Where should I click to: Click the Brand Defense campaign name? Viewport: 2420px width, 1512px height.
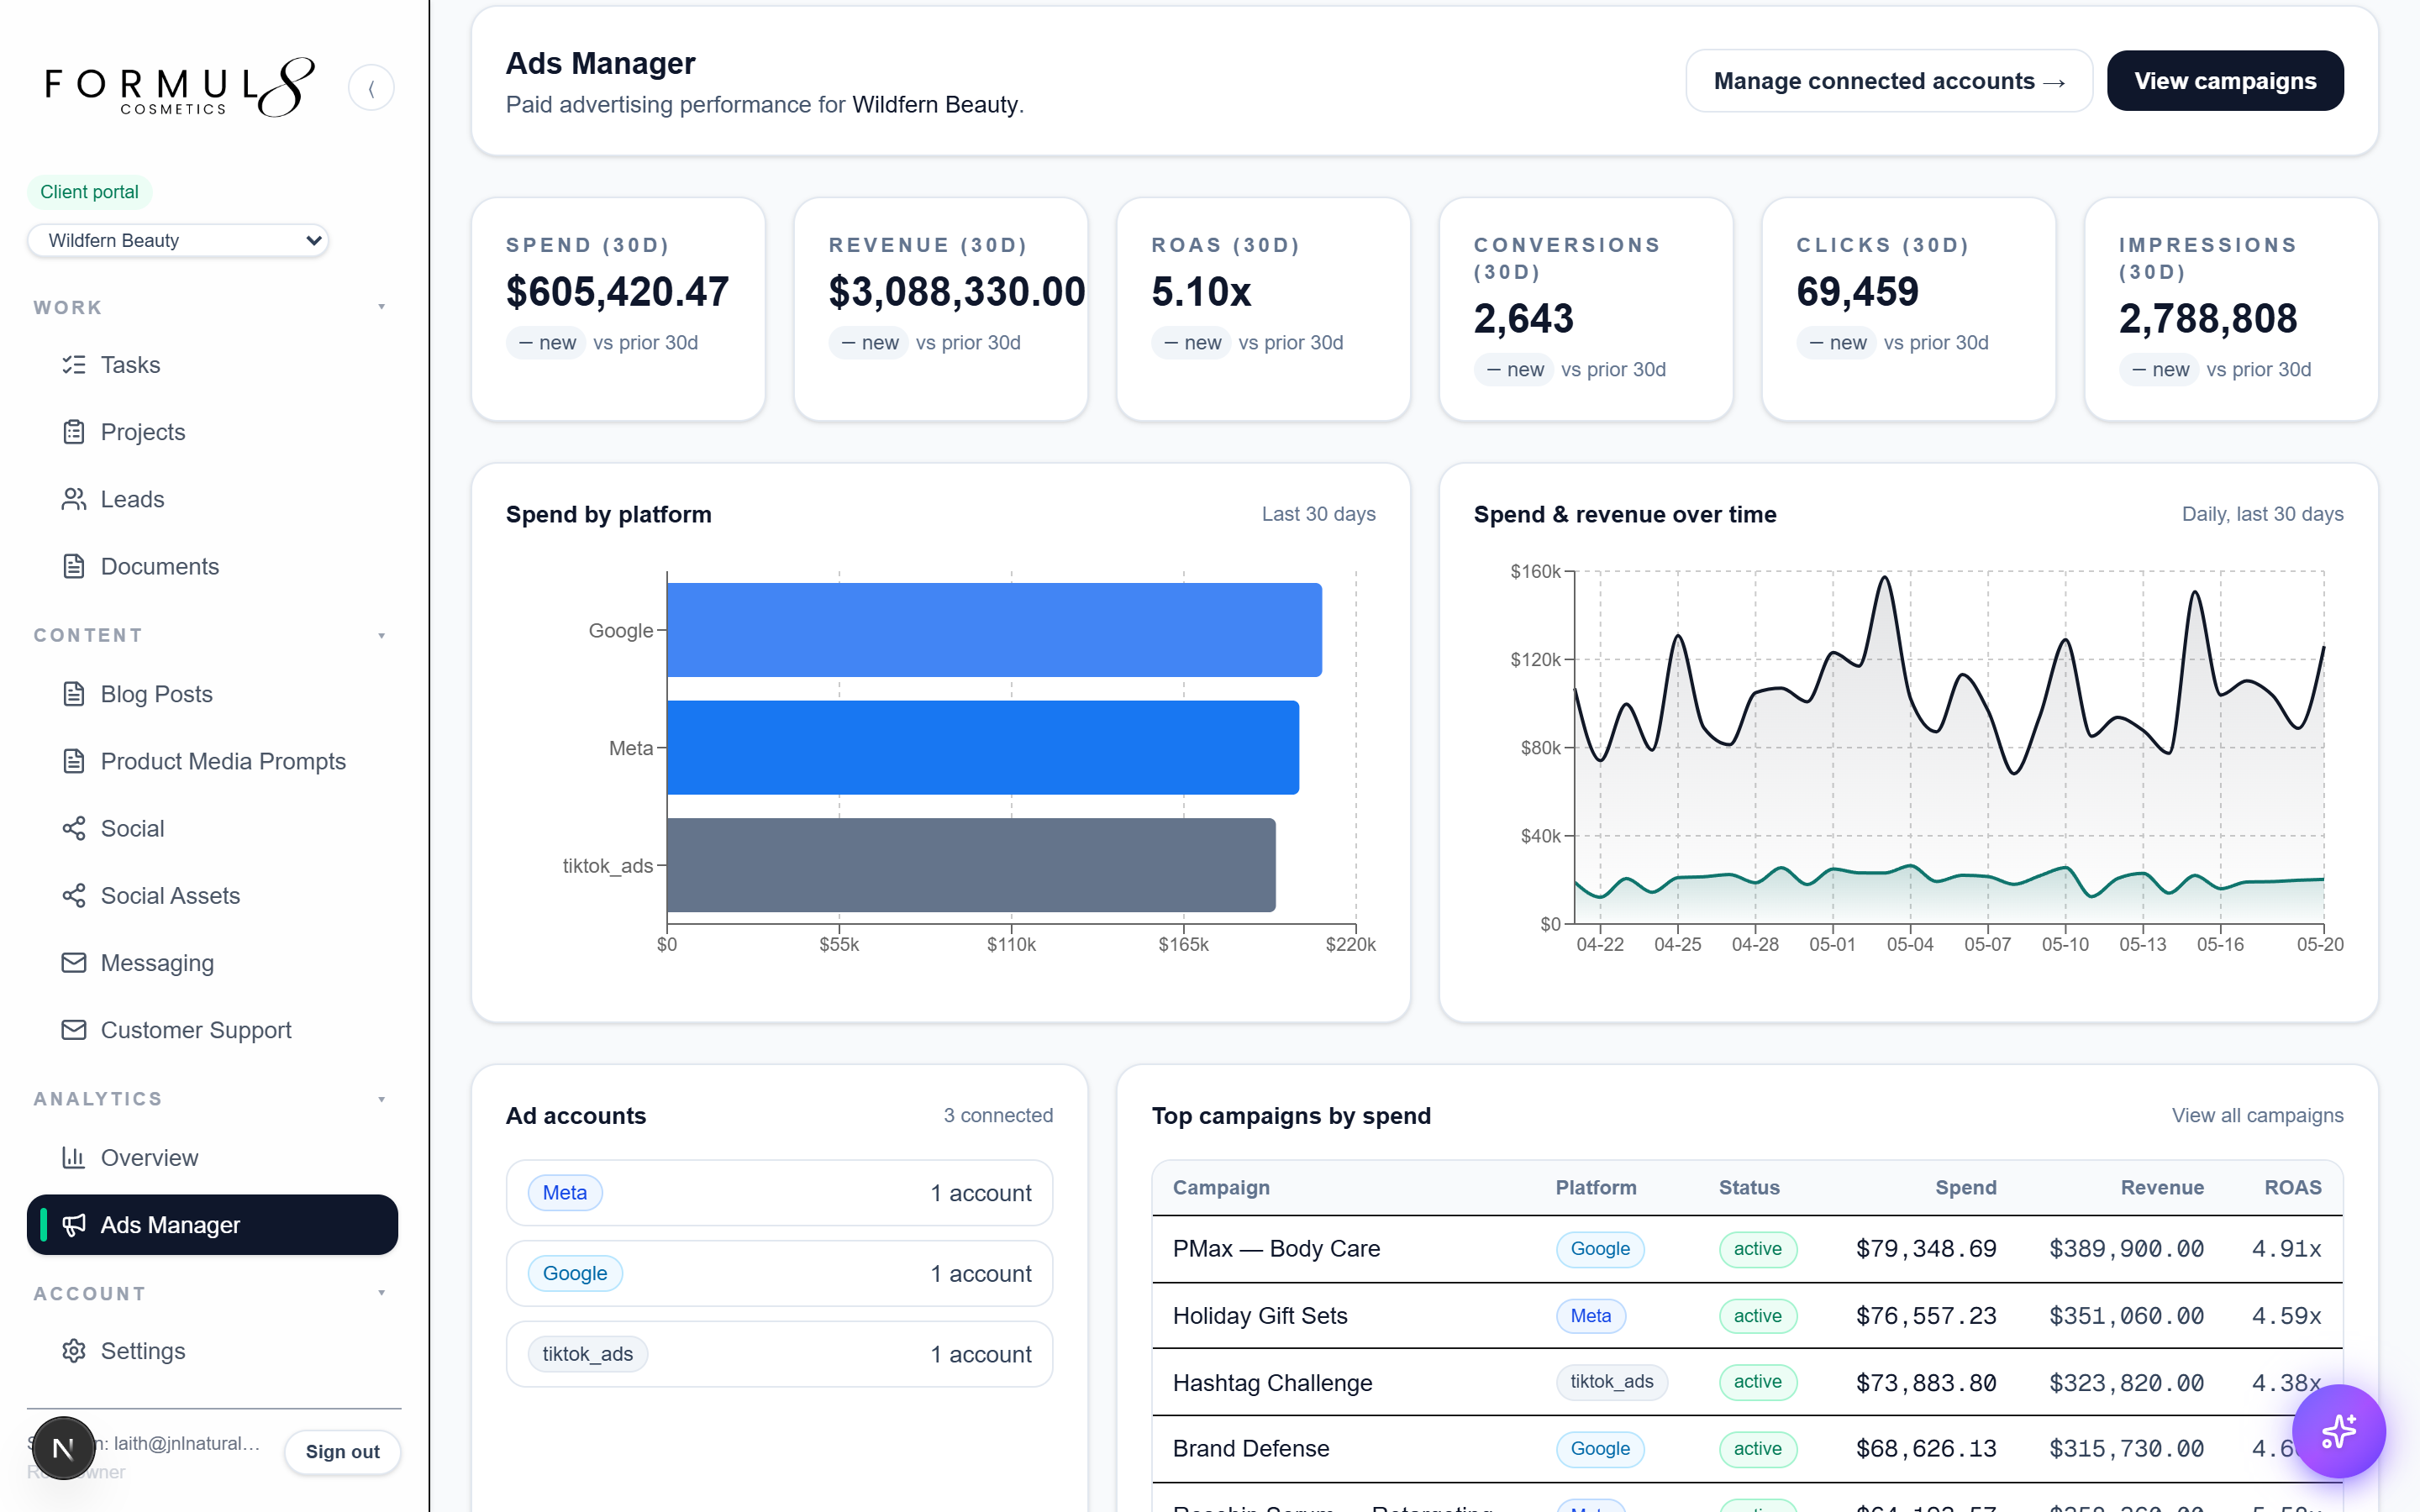pos(1251,1448)
